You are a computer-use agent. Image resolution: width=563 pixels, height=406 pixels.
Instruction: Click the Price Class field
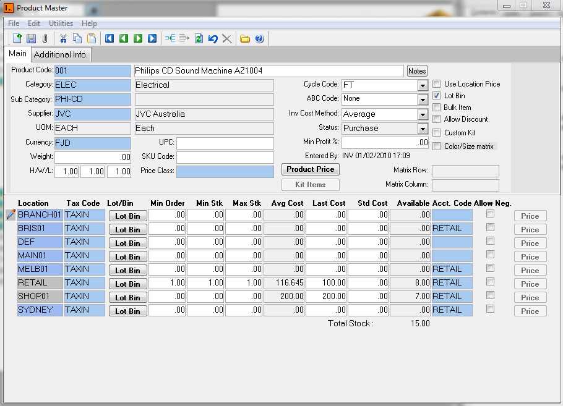[x=225, y=171]
